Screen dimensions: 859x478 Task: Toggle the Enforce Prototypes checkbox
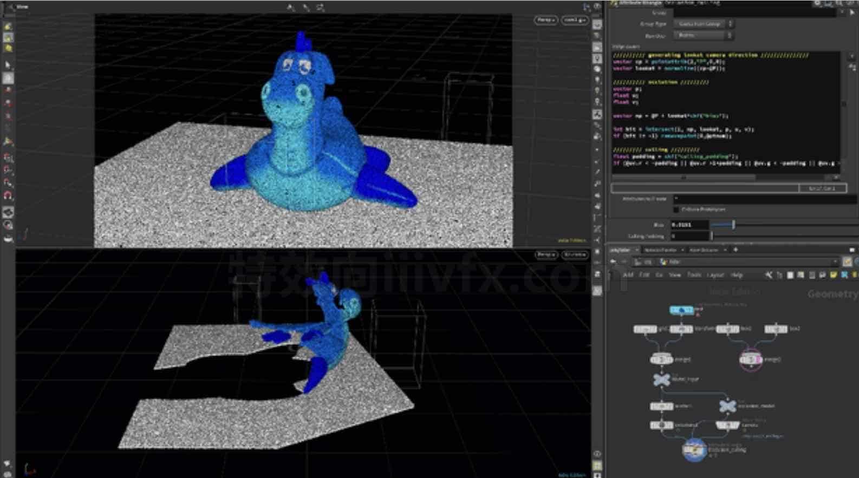tap(676, 209)
